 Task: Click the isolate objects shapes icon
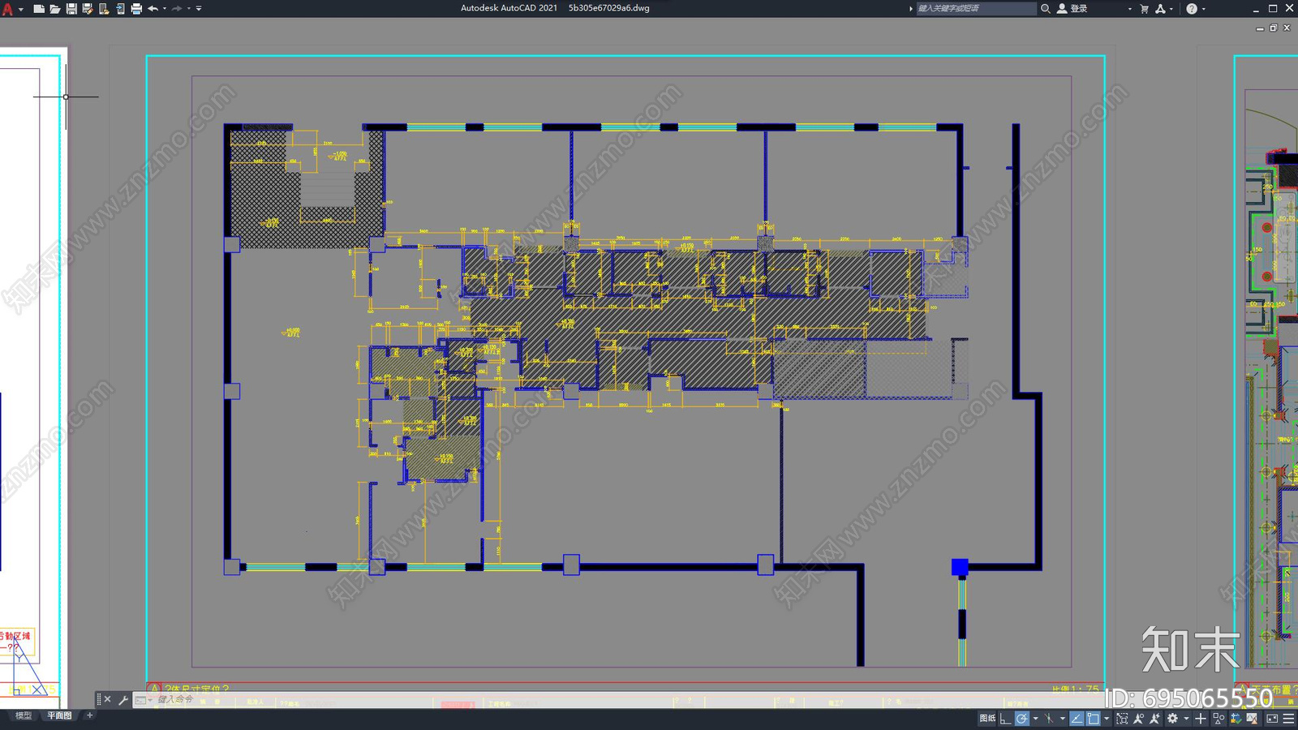[x=1218, y=718]
